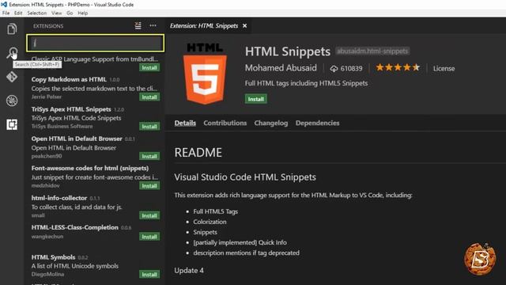Open the File menu
This screenshot has width=506, height=285.
click(x=6, y=13)
